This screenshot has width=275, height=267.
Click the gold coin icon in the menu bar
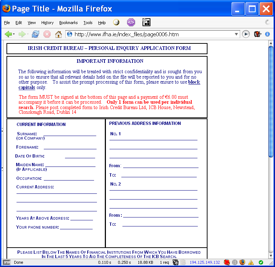point(116,22)
